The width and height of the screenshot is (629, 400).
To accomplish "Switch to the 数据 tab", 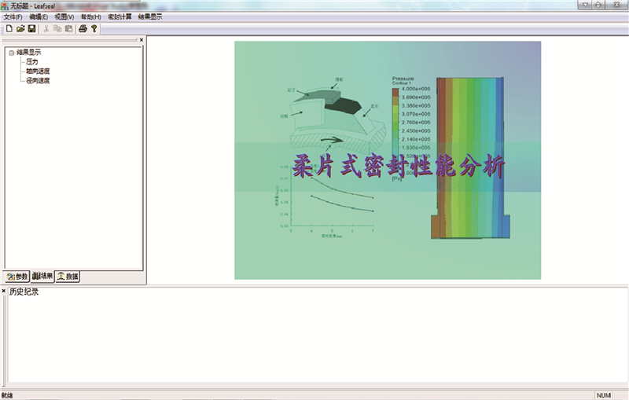I will click(x=68, y=277).
